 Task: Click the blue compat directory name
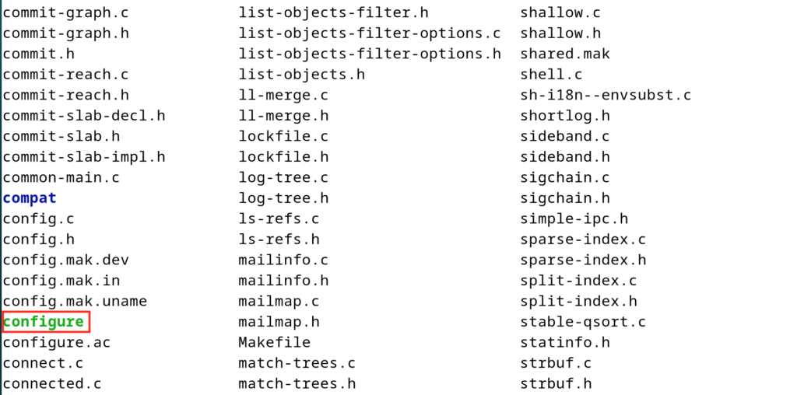[x=30, y=197]
